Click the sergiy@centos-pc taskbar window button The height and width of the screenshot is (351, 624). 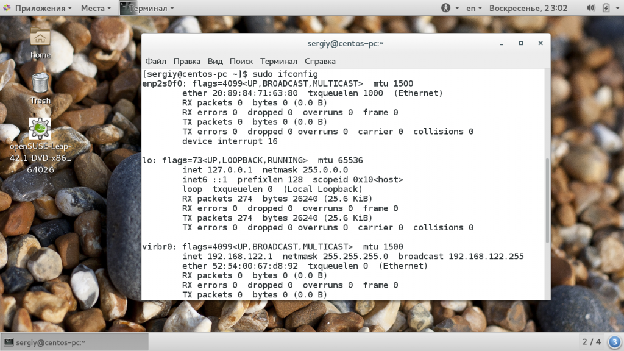(74, 342)
